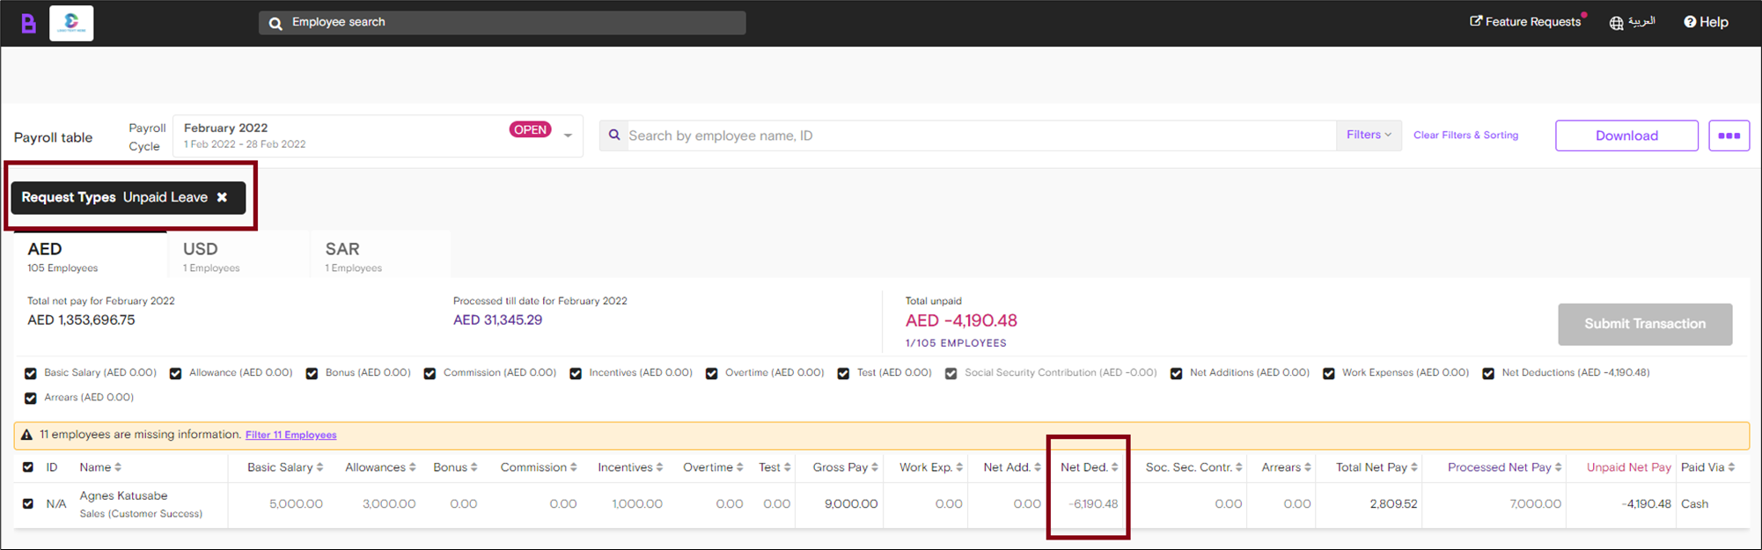Sort table by Gross Pay column

(845, 467)
